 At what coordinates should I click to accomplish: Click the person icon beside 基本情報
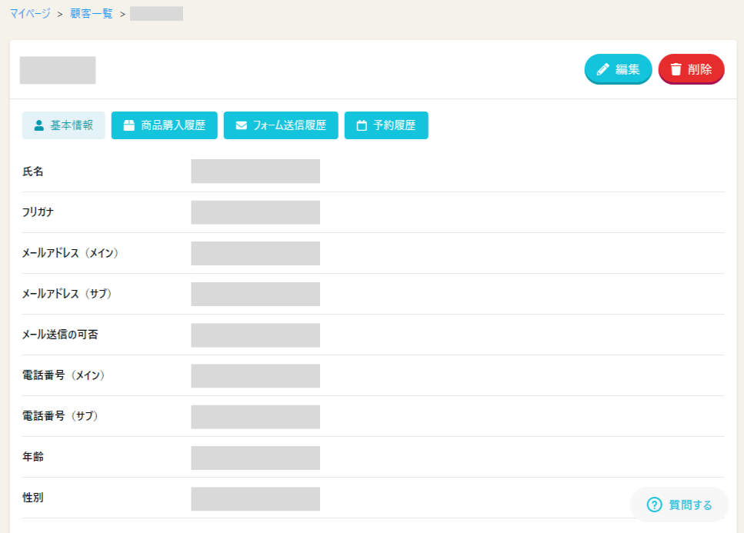coord(39,125)
